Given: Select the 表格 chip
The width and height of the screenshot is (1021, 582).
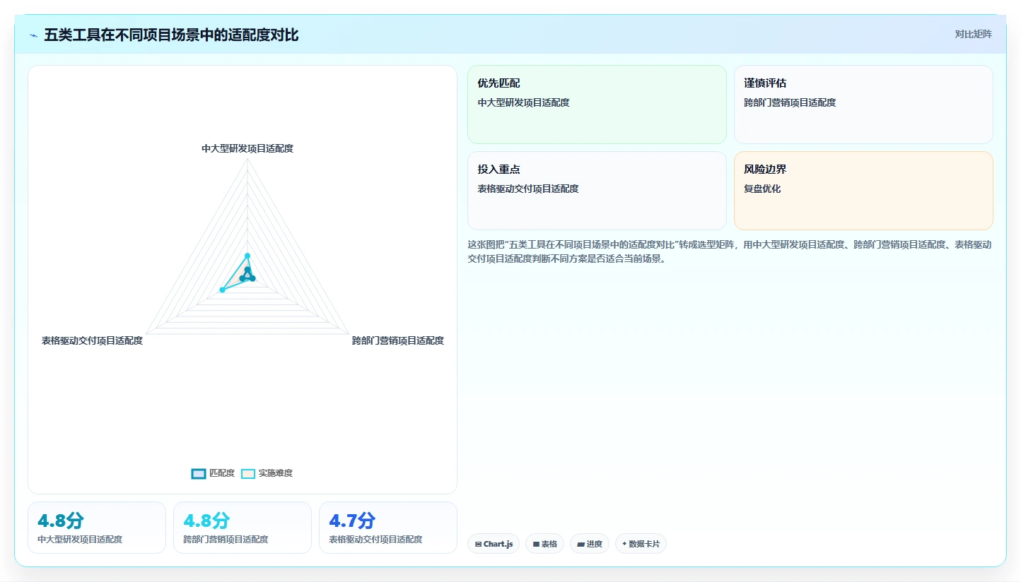Looking at the screenshot, I should (544, 544).
